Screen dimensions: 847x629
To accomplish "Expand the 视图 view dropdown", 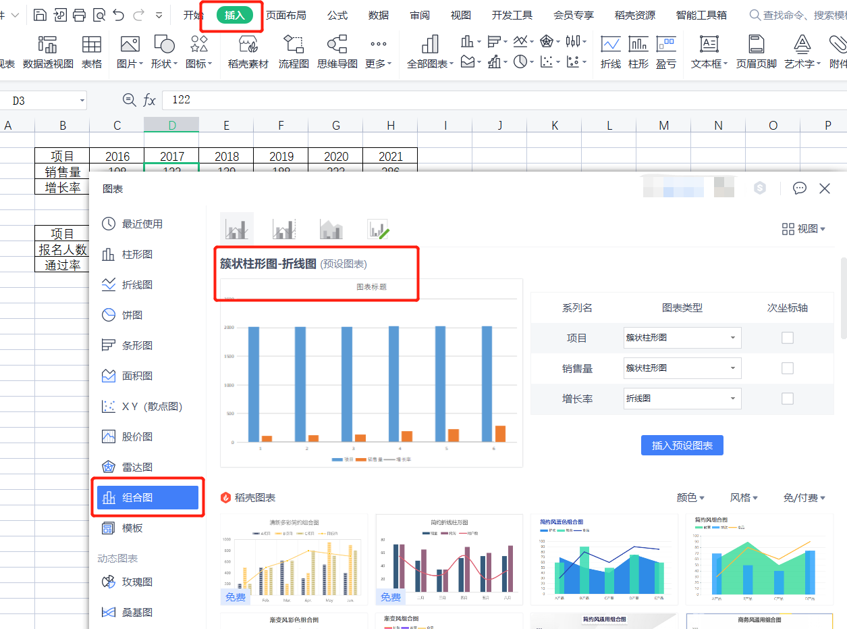I will coord(803,229).
